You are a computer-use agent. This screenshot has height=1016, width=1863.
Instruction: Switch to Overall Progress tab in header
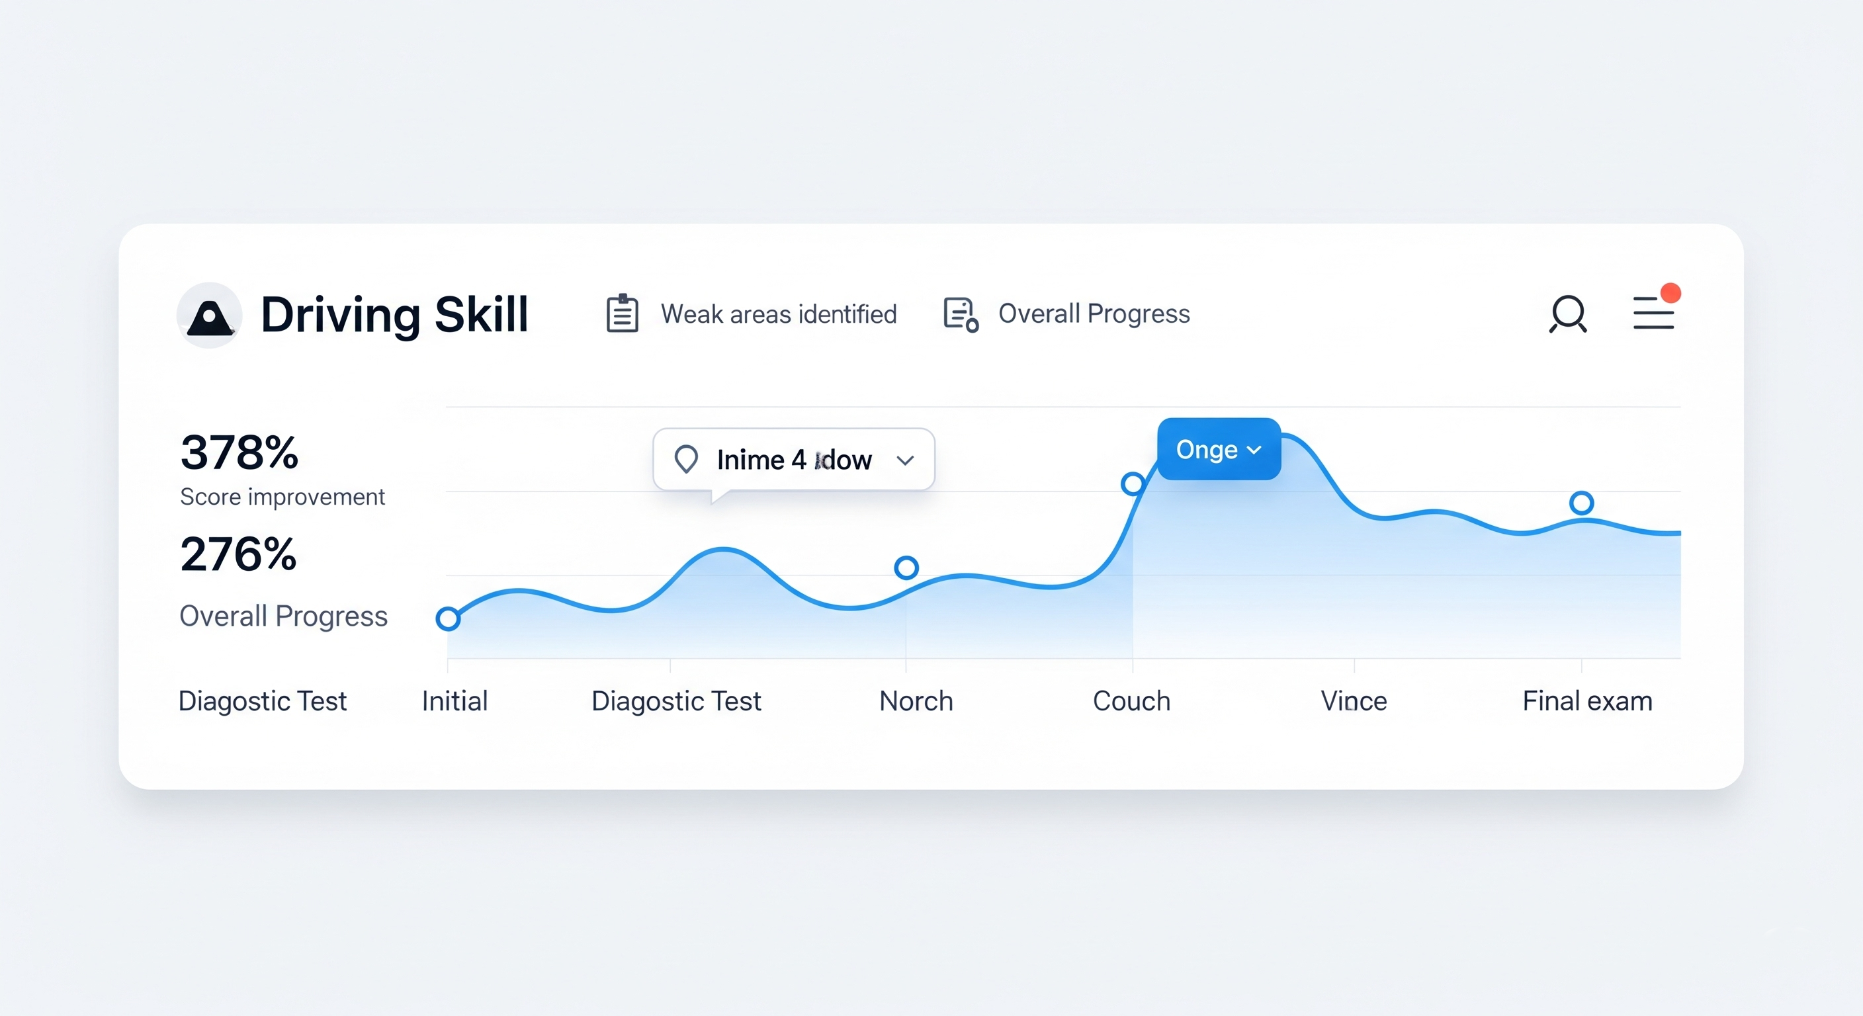pos(1094,314)
